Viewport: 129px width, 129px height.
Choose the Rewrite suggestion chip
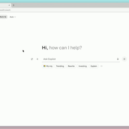coord(71,66)
